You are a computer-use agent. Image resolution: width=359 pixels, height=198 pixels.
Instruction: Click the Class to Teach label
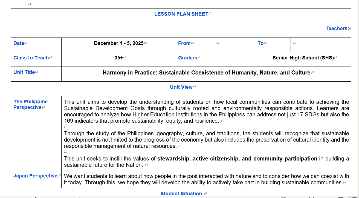pyautogui.click(x=31, y=58)
